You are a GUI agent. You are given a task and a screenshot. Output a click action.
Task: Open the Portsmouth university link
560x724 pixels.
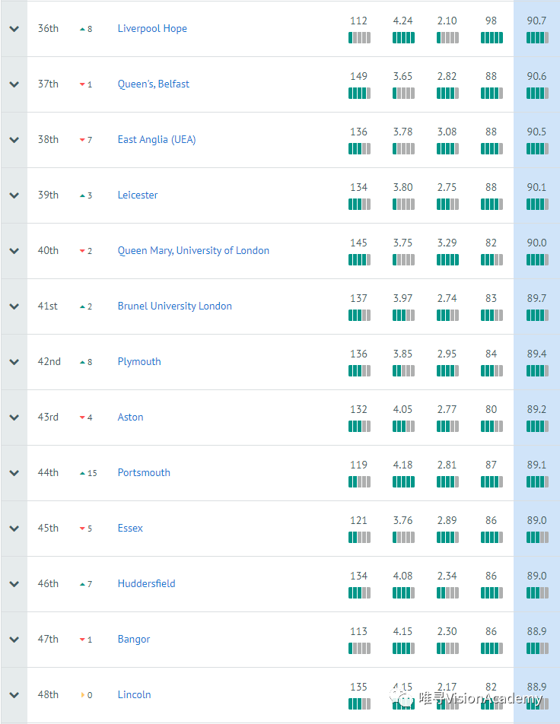coord(144,473)
